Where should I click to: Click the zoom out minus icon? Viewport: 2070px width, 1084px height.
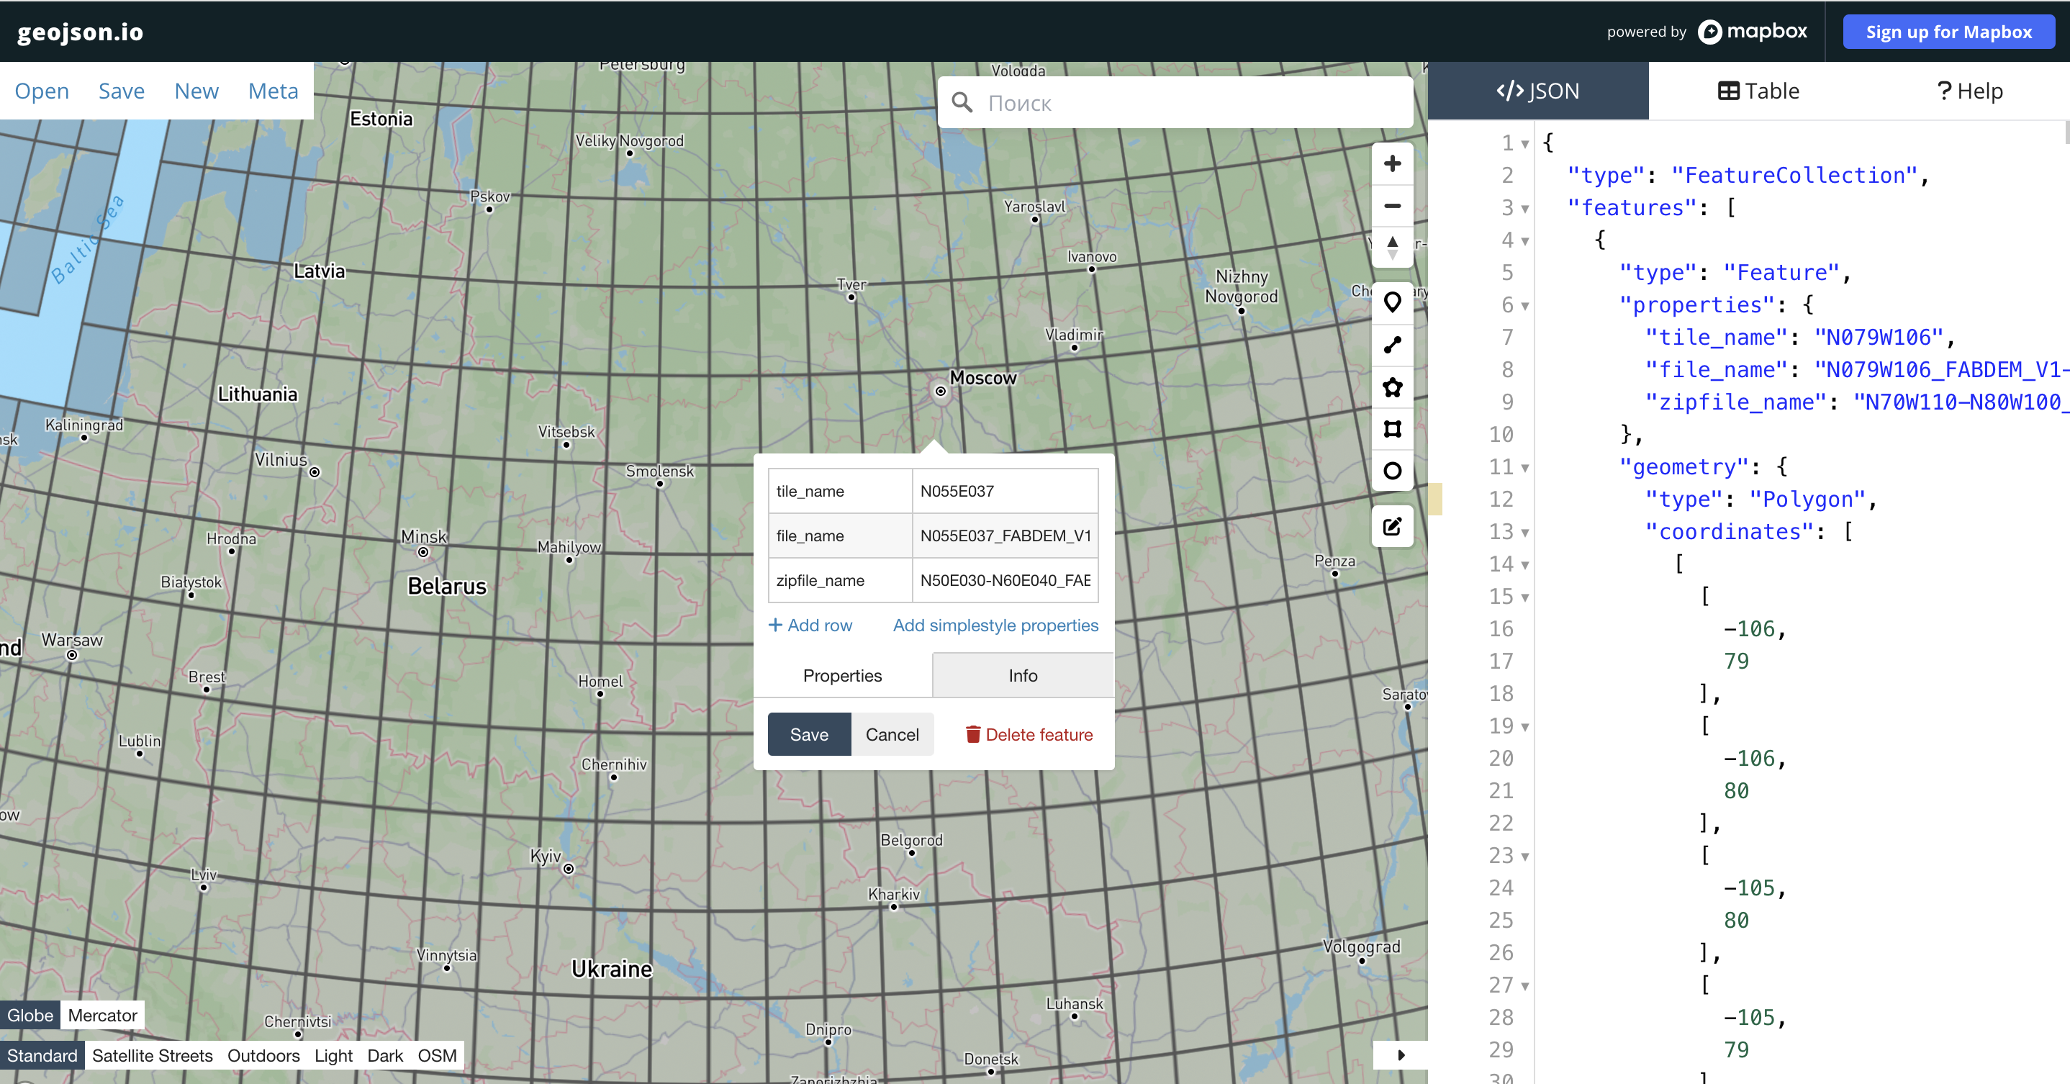point(1392,206)
